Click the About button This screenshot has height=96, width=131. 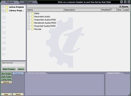[18, 94]
